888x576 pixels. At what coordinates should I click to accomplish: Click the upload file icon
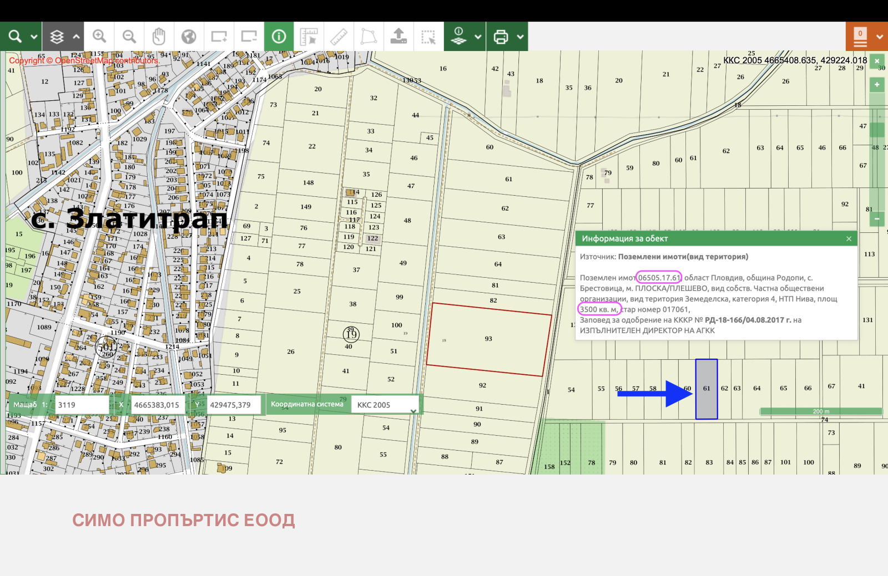pos(398,37)
